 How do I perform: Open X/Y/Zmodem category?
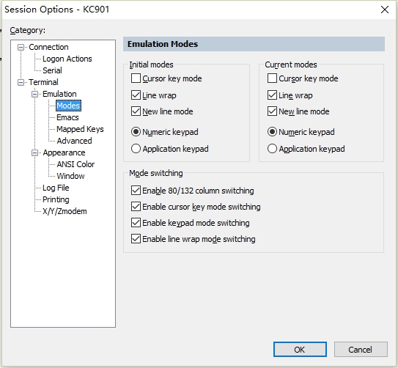[x=65, y=211]
